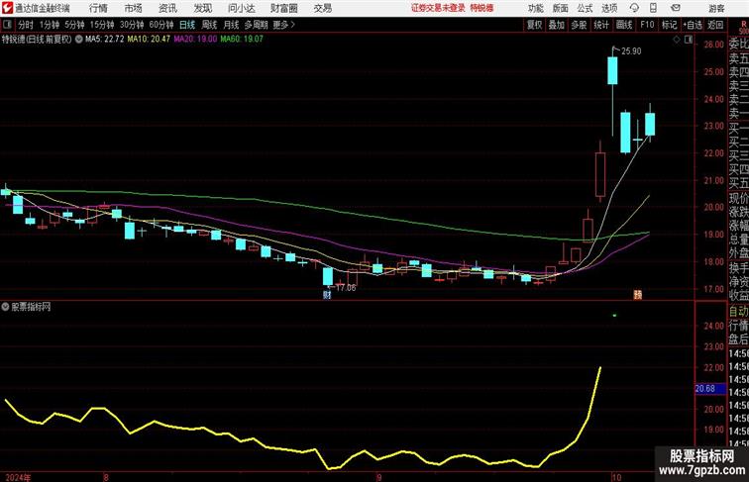Expand the circle beside 股票指标网 indicator
The image size is (749, 482).
point(5,307)
